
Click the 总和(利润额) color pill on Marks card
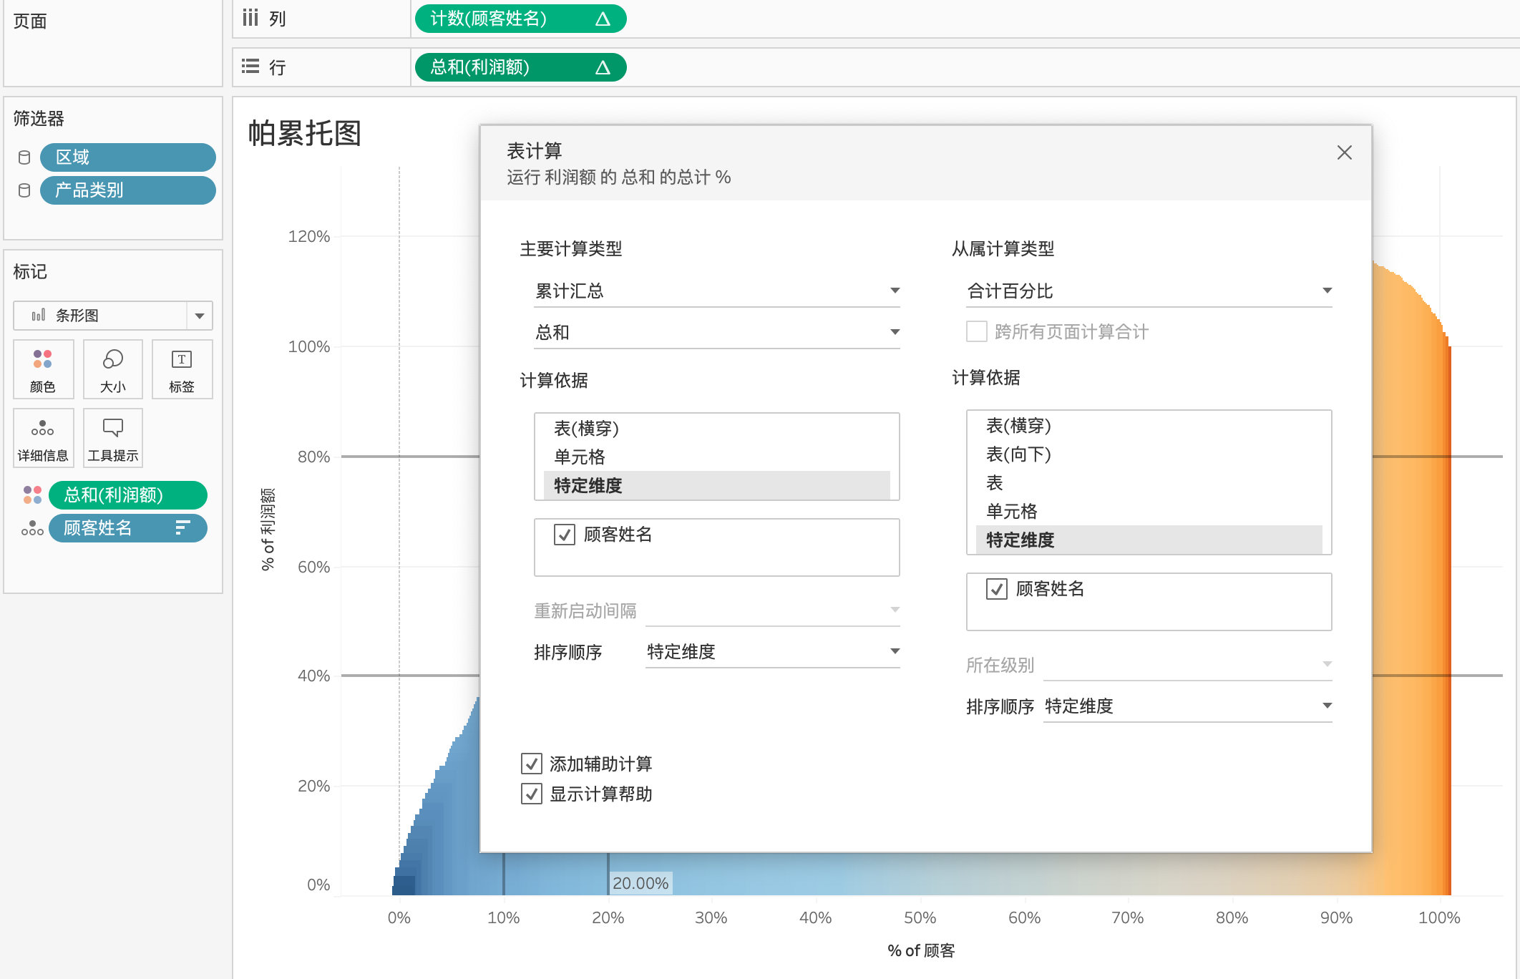coord(129,495)
